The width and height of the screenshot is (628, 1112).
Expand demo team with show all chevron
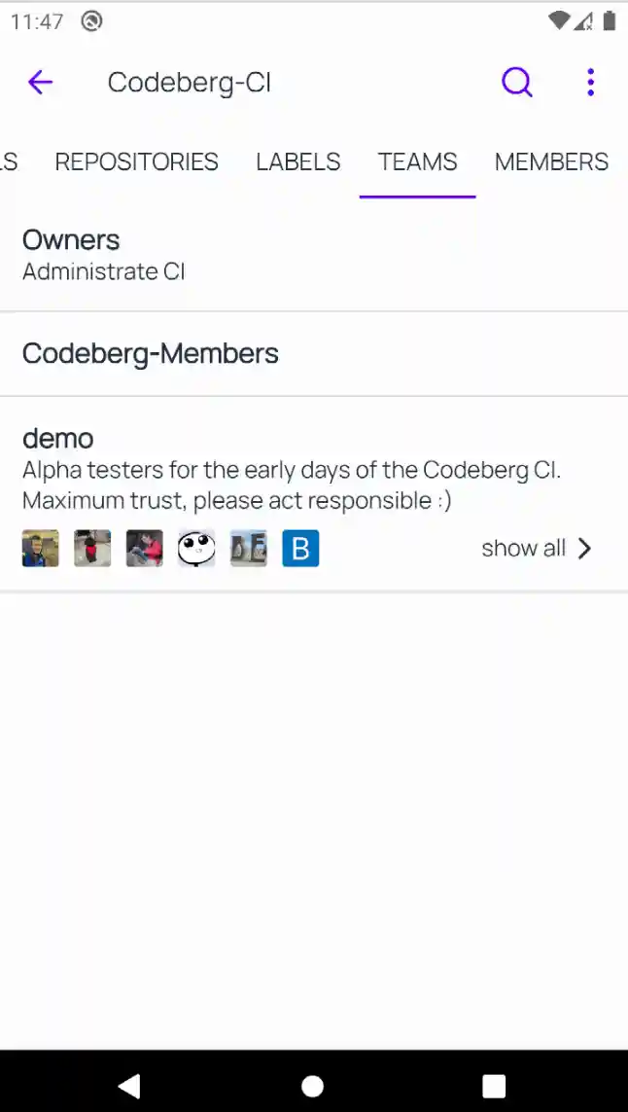537,549
